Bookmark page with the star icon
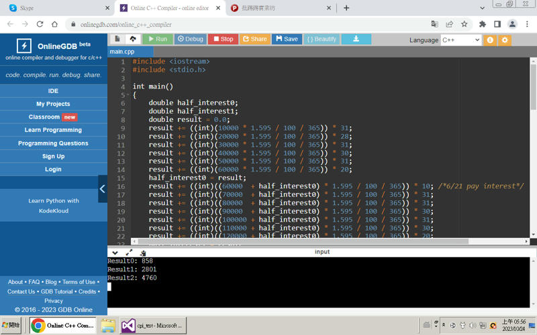The height and width of the screenshot is (335, 537). click(464, 24)
